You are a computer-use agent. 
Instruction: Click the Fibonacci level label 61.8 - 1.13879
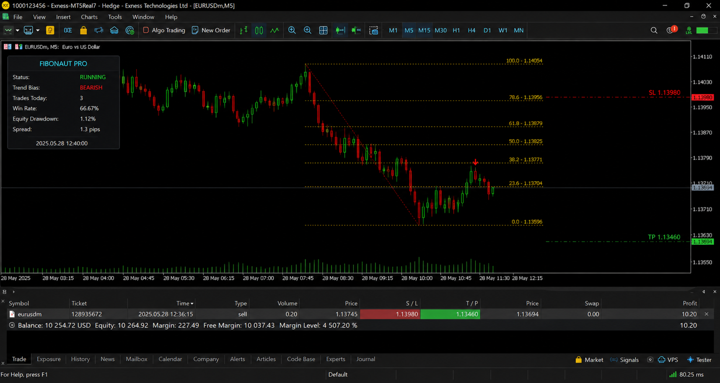[526, 123]
